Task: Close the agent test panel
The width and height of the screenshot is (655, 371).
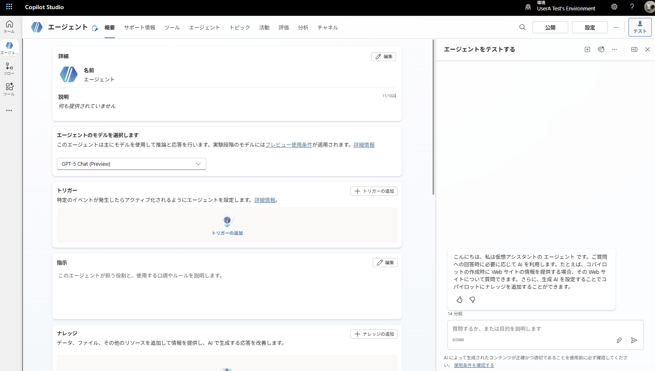Action: click(648, 49)
